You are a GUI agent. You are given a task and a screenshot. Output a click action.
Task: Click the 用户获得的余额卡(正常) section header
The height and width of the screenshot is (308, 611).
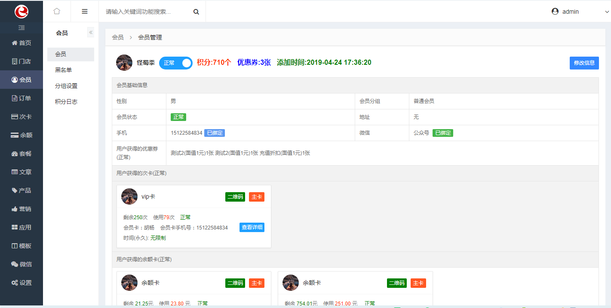point(355,260)
